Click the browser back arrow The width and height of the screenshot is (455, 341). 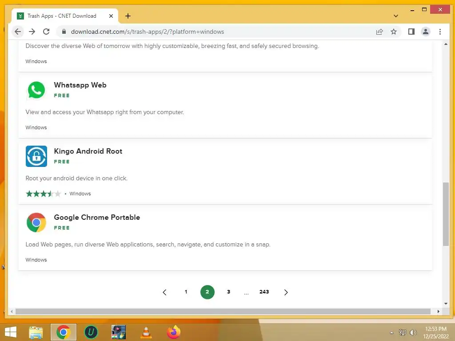(18, 32)
